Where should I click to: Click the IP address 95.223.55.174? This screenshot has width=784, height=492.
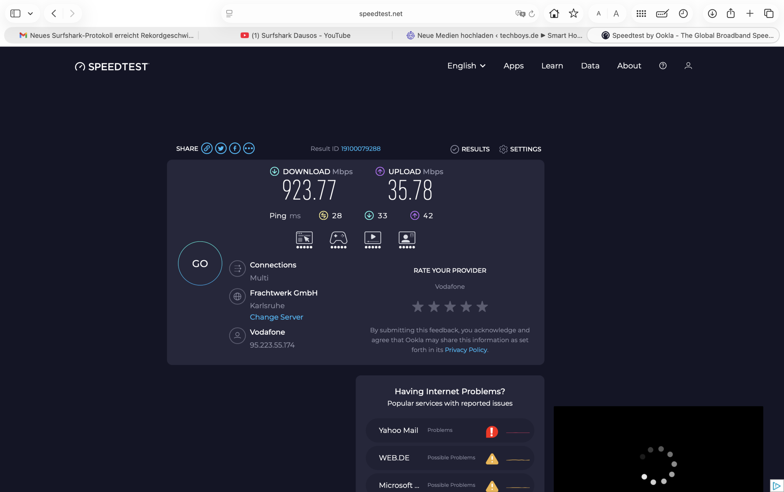pyautogui.click(x=272, y=345)
